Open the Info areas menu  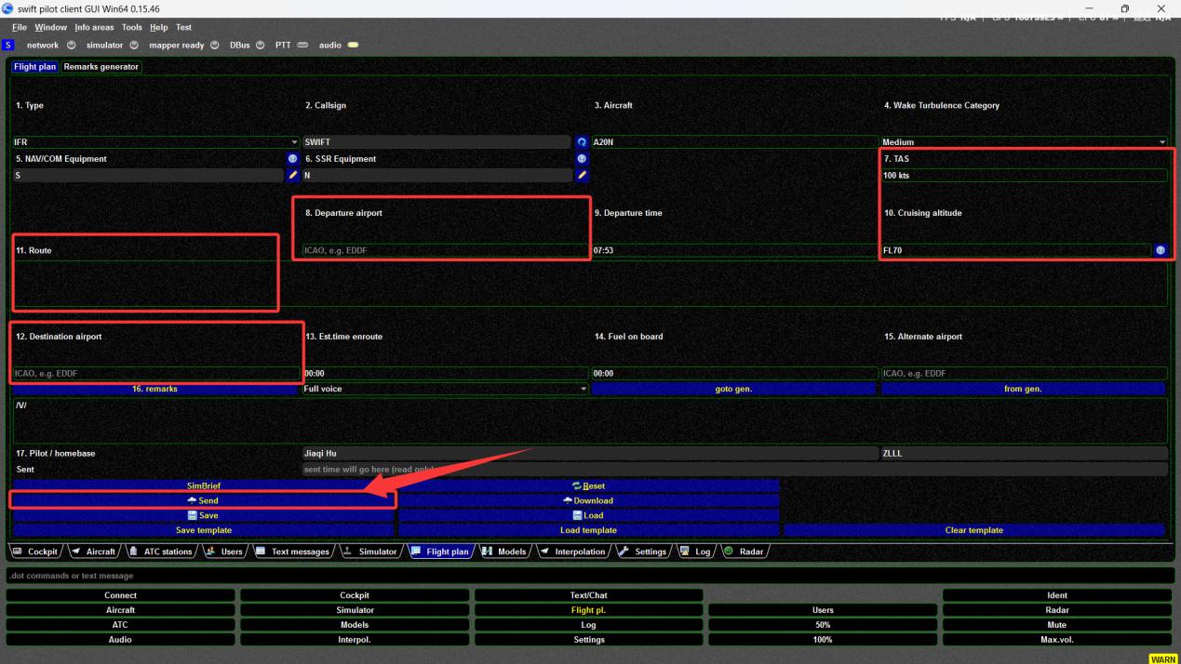[x=94, y=27]
